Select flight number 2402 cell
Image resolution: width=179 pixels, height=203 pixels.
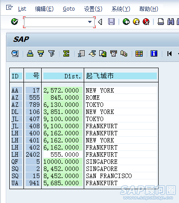(33, 154)
